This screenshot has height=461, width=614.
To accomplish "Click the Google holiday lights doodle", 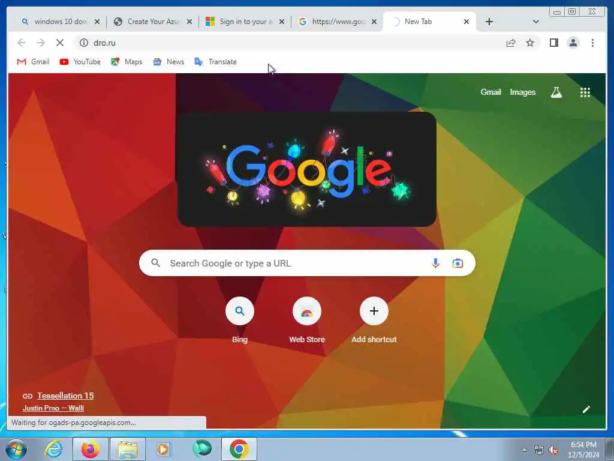I will 307,169.
